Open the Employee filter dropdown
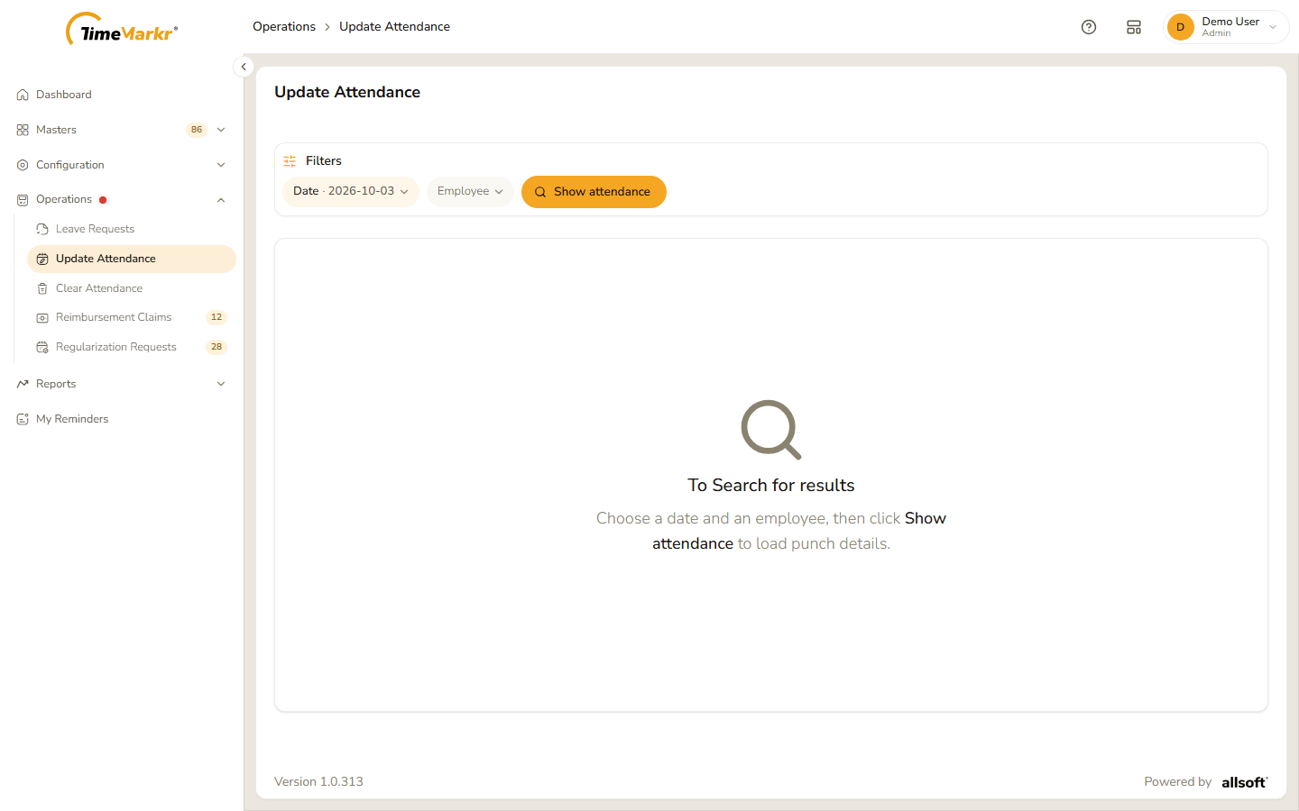Screen dimensions: 1299x811 pyautogui.click(x=470, y=191)
